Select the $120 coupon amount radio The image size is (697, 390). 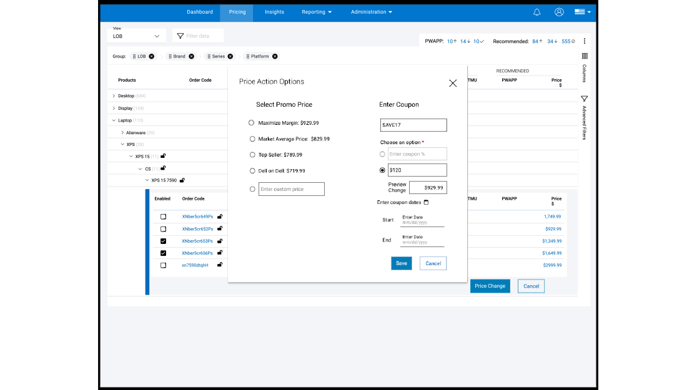point(382,170)
